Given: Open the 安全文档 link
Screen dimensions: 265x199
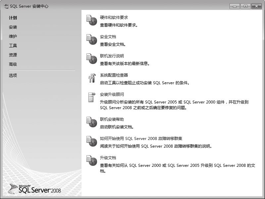Looking at the screenshot, I should (x=108, y=37).
